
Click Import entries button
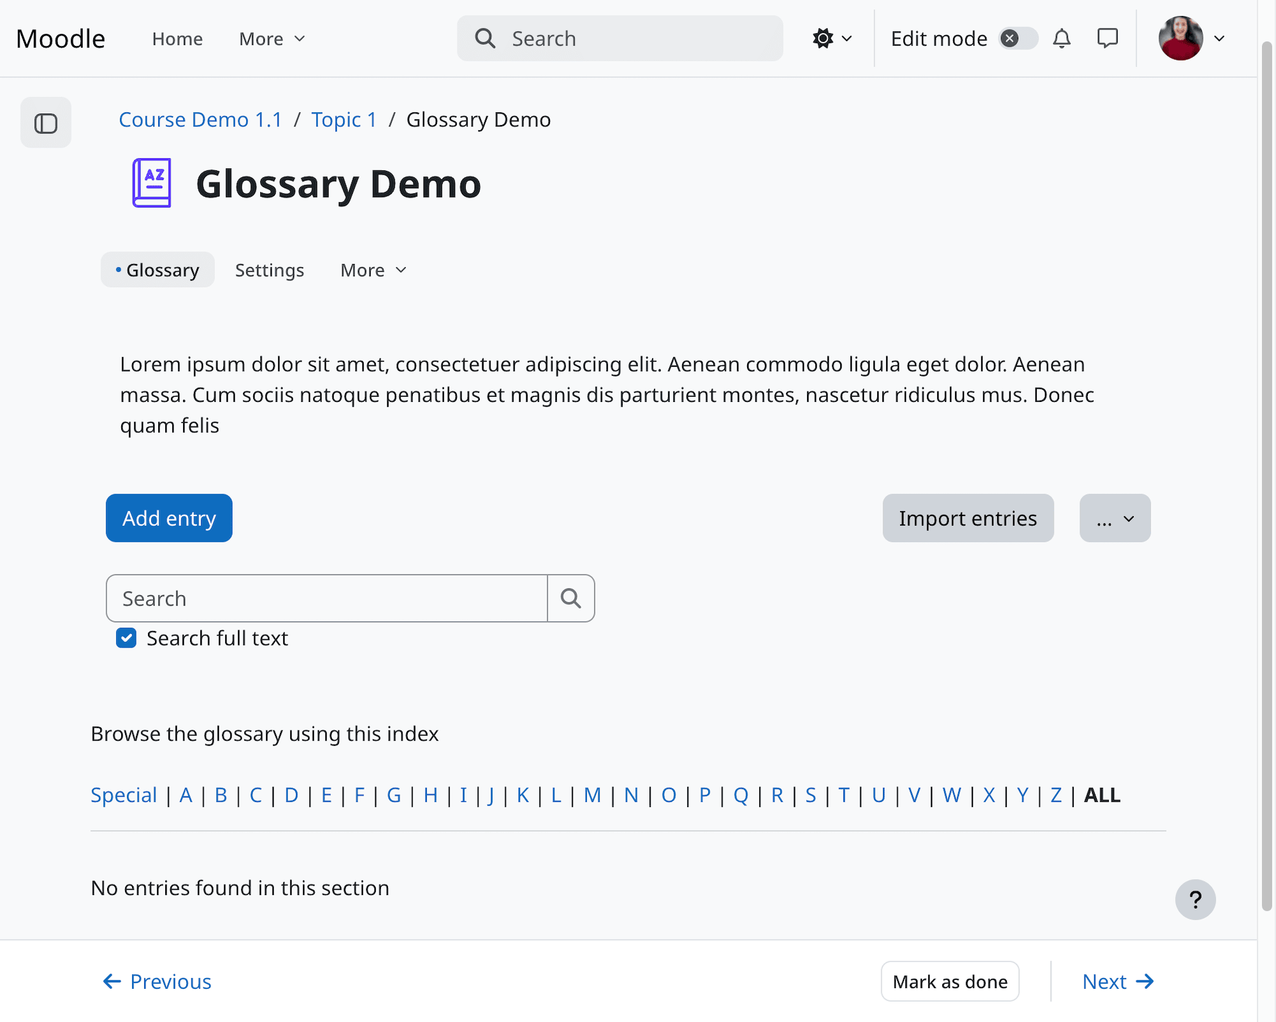pos(968,518)
